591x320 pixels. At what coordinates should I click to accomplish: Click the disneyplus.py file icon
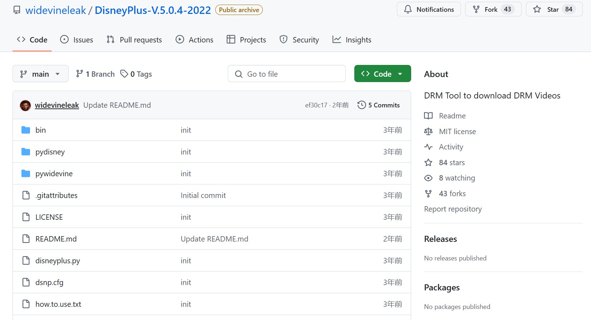[26, 260]
